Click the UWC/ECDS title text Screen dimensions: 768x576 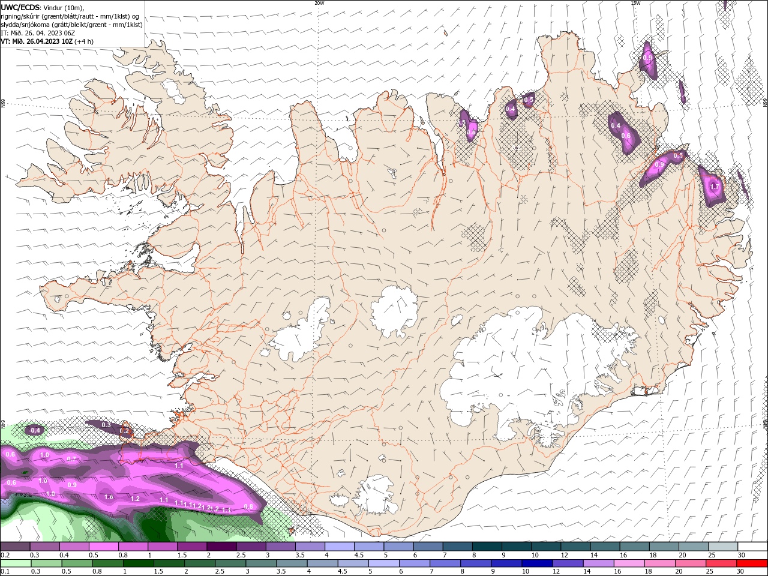pos(21,7)
